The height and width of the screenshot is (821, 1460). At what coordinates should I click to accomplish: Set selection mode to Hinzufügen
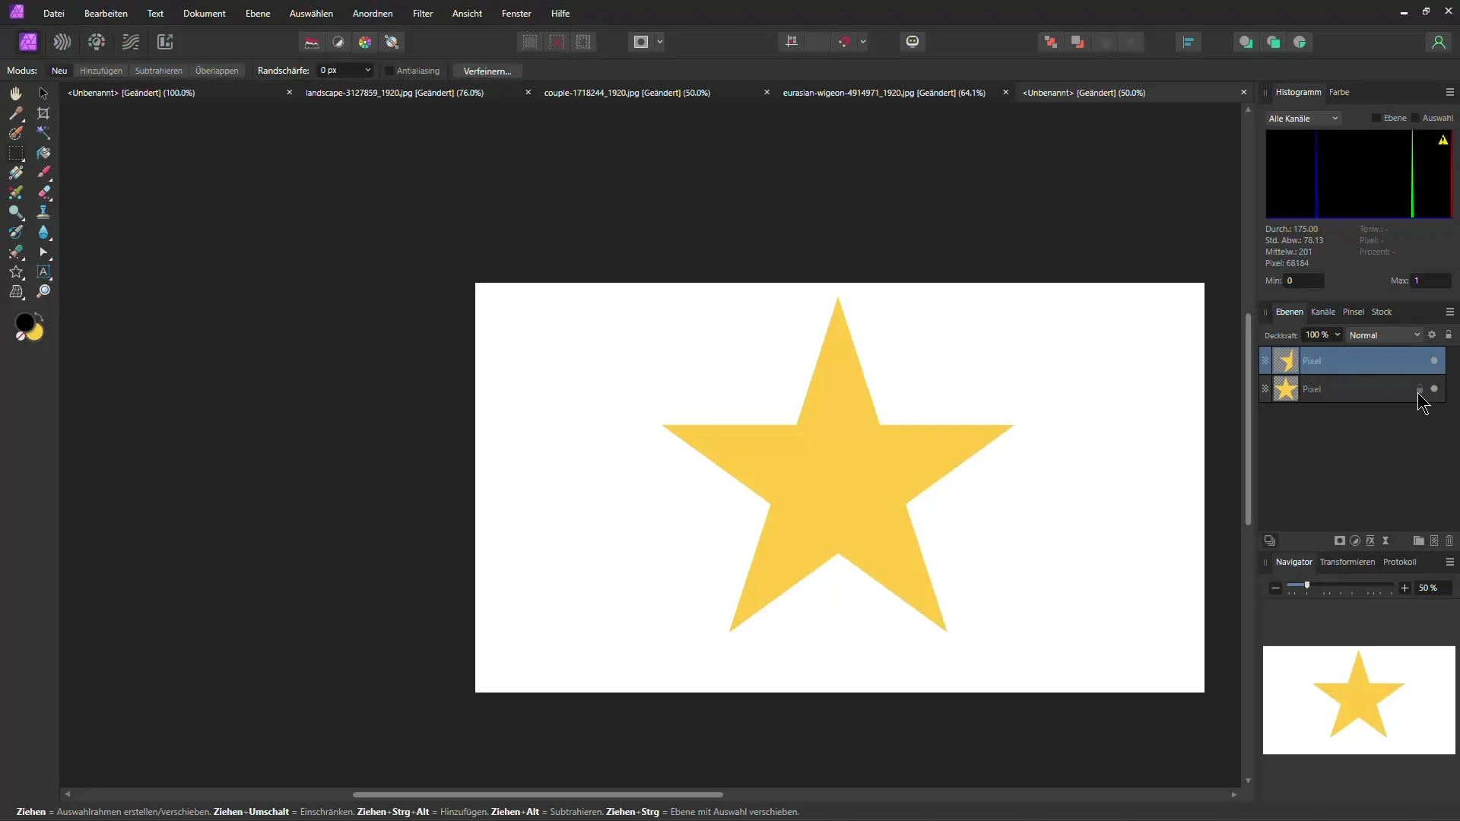point(101,71)
